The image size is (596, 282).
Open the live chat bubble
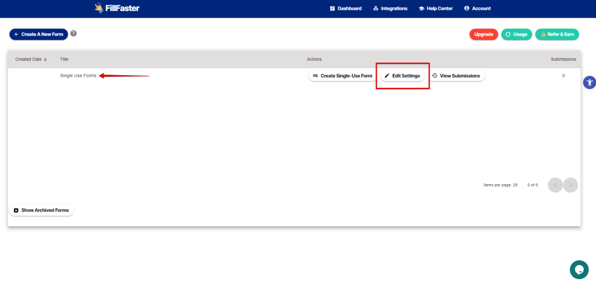tap(579, 269)
